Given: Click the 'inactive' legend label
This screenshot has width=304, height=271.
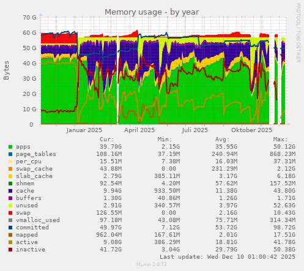Looking at the screenshot, I should pos(31,250).
